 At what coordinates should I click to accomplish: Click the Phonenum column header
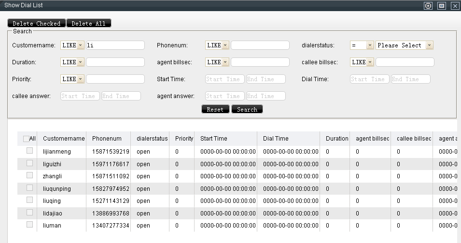tap(107, 139)
